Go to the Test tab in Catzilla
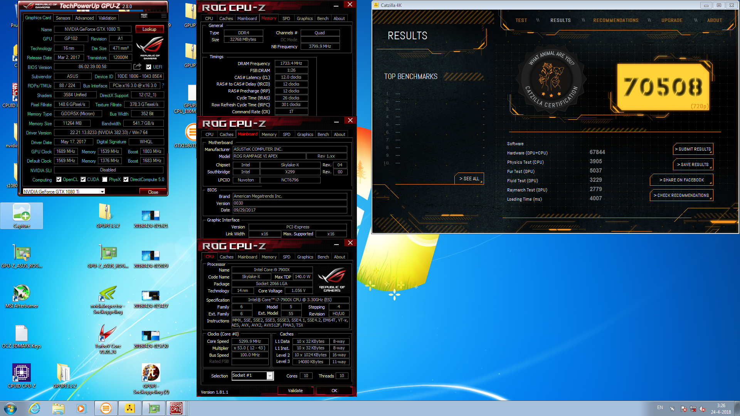Viewport: 740px width, 416px height. click(521, 20)
